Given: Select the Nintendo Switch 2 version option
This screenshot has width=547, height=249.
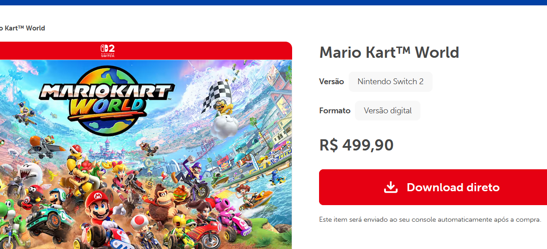Looking at the screenshot, I should 390,82.
